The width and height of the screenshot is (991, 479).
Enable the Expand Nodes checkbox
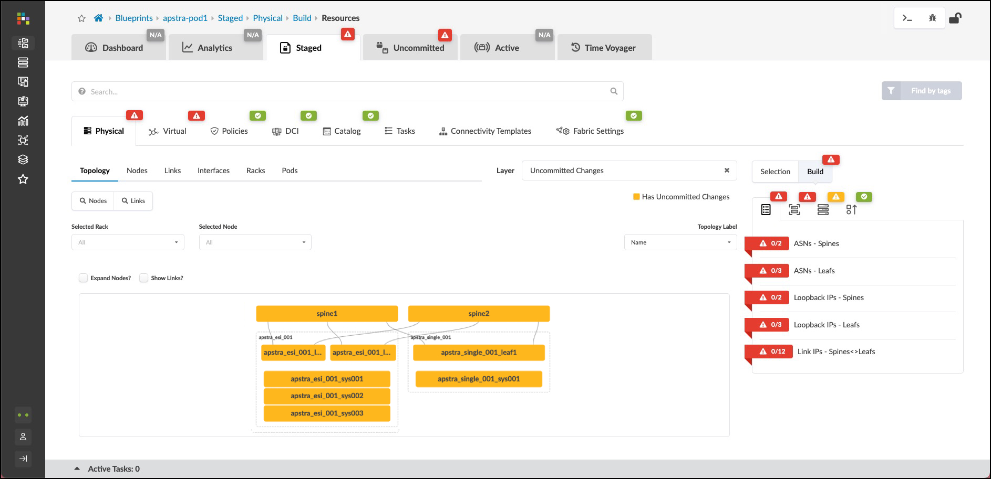tap(84, 278)
